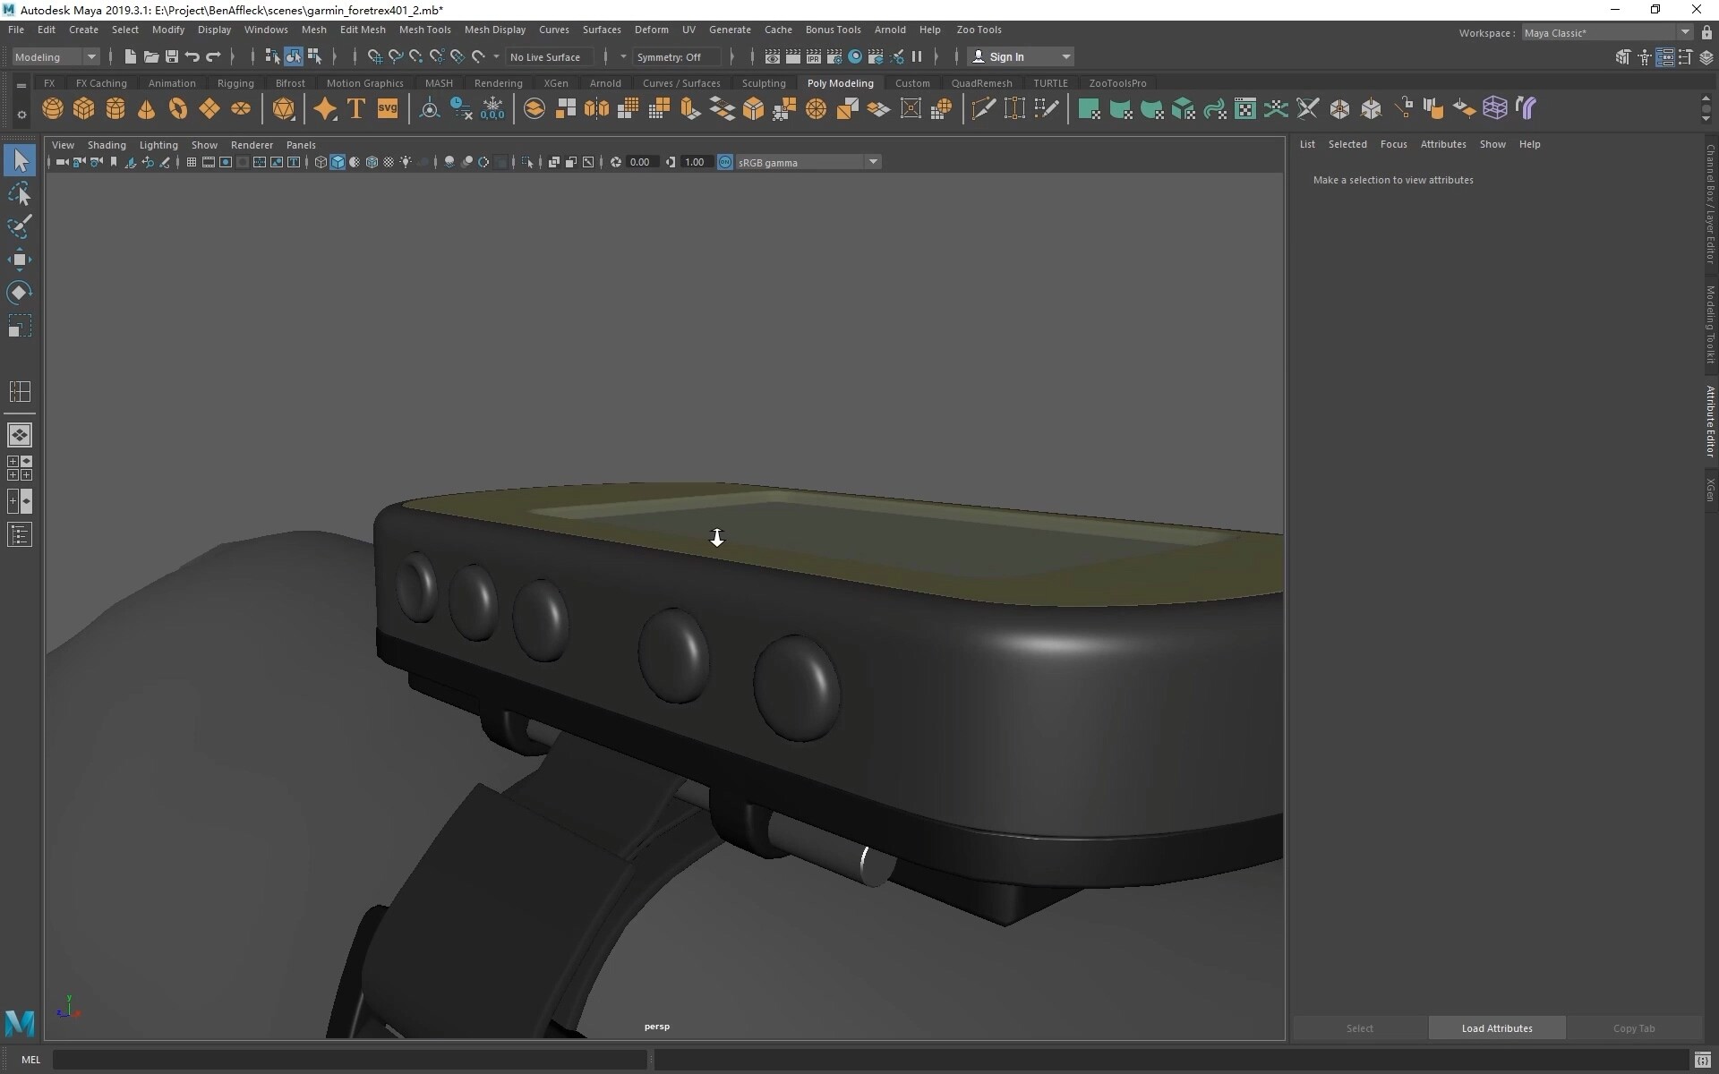The image size is (1719, 1074).
Task: Open the Quad Draw tool
Action: pos(1047,108)
